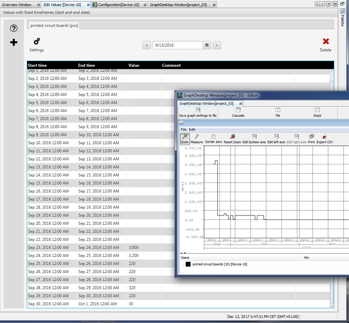Click the red Delete X icon
349x323 pixels.
click(326, 42)
